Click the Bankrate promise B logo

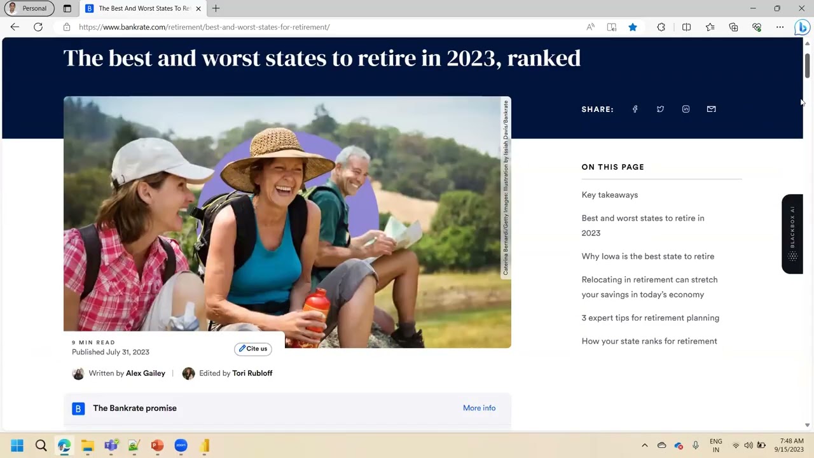tap(78, 408)
